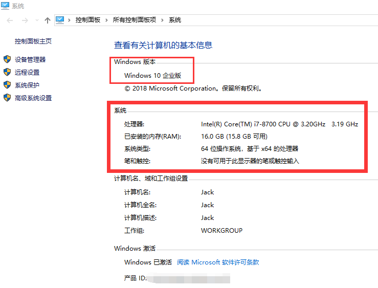Click shield icon next to 远程设置
This screenshot has height=288, width=378.
[7, 72]
